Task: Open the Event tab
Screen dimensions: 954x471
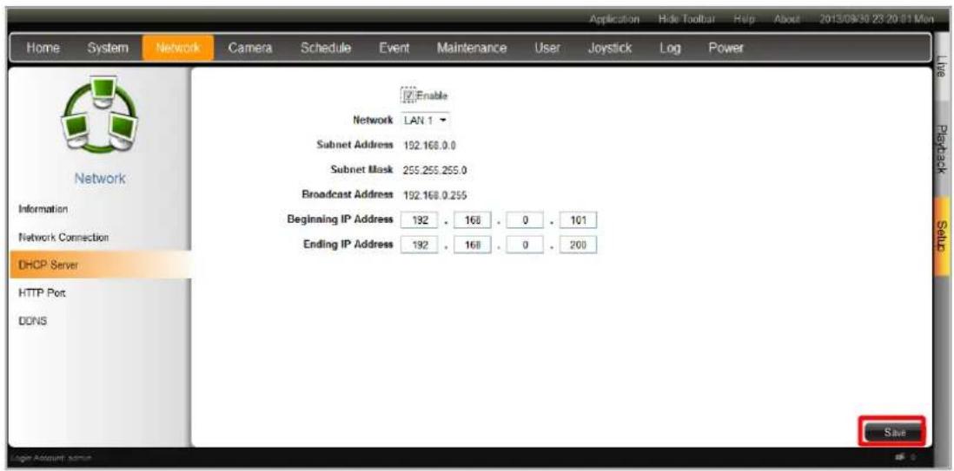Action: pos(394,48)
